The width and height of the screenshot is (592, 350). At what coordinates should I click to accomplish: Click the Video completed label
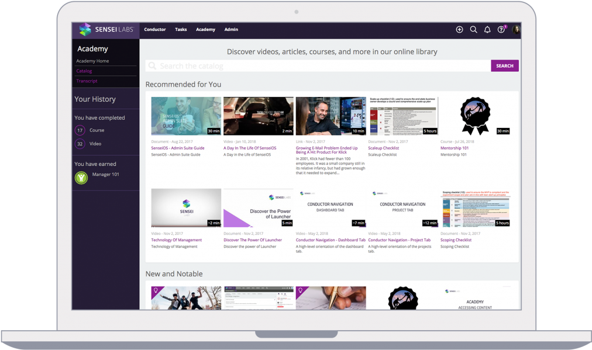pos(95,144)
